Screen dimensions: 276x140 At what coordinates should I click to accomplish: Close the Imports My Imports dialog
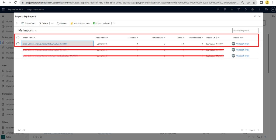(x=259, y=16)
